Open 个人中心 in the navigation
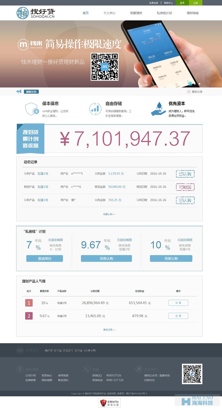 point(109,13)
